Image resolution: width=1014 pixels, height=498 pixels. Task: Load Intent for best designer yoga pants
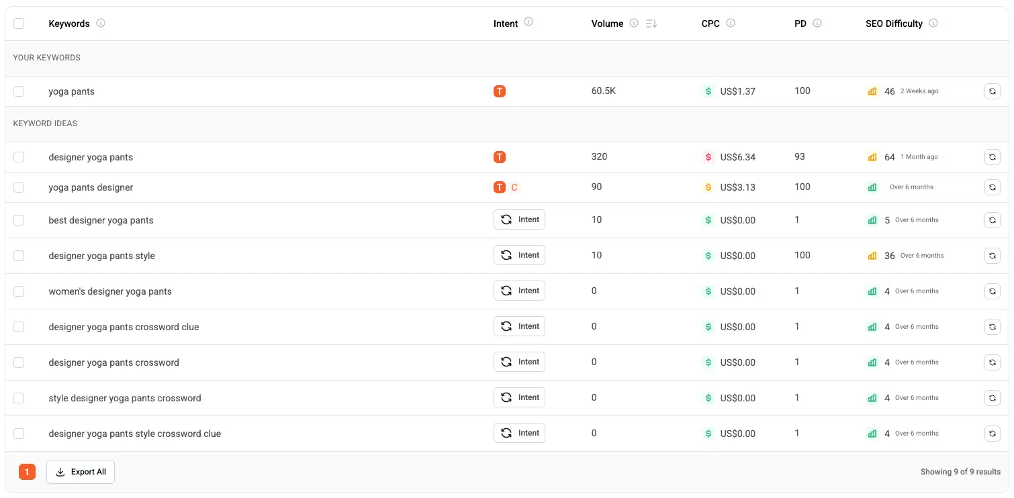click(519, 219)
